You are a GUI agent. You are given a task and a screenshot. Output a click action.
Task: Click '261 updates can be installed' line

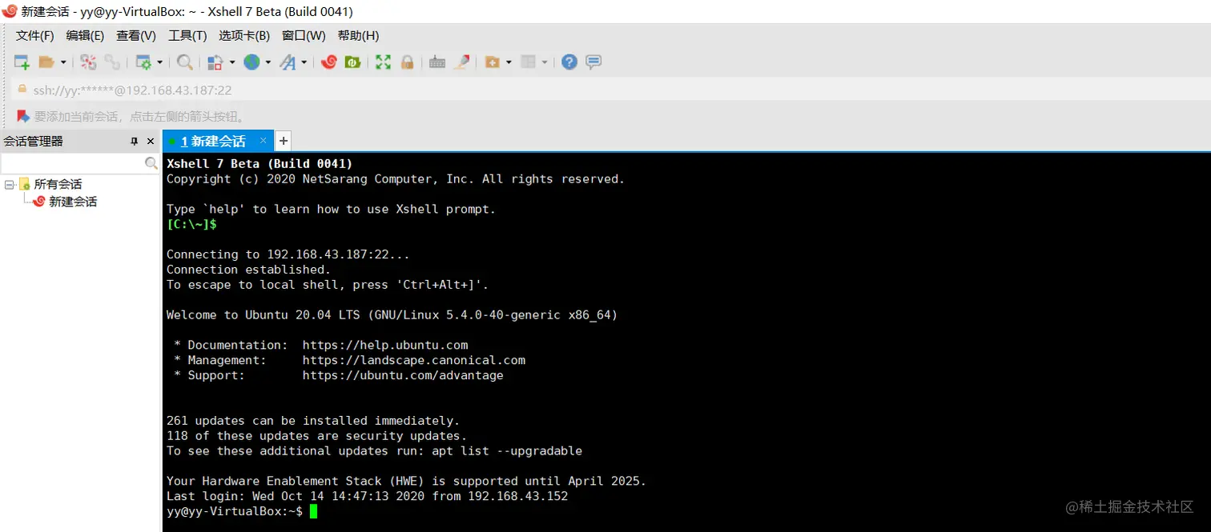(x=313, y=421)
